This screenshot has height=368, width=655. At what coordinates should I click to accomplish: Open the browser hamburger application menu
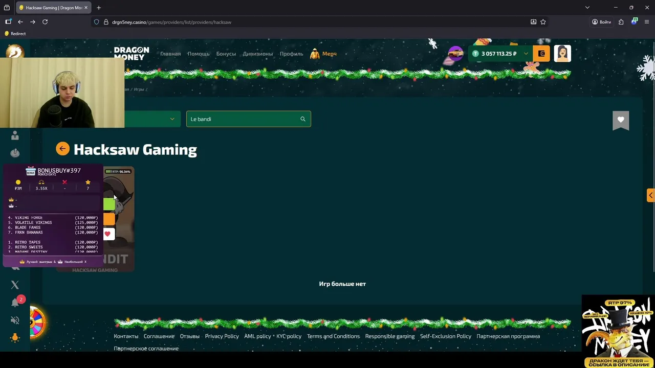coord(646,22)
